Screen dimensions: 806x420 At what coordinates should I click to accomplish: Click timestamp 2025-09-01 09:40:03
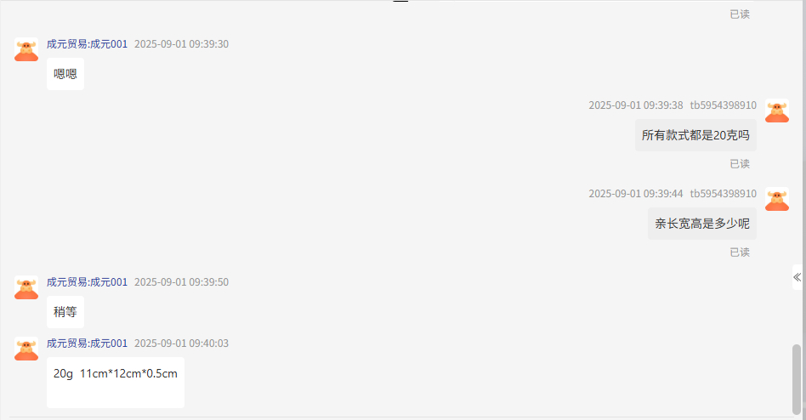point(181,343)
